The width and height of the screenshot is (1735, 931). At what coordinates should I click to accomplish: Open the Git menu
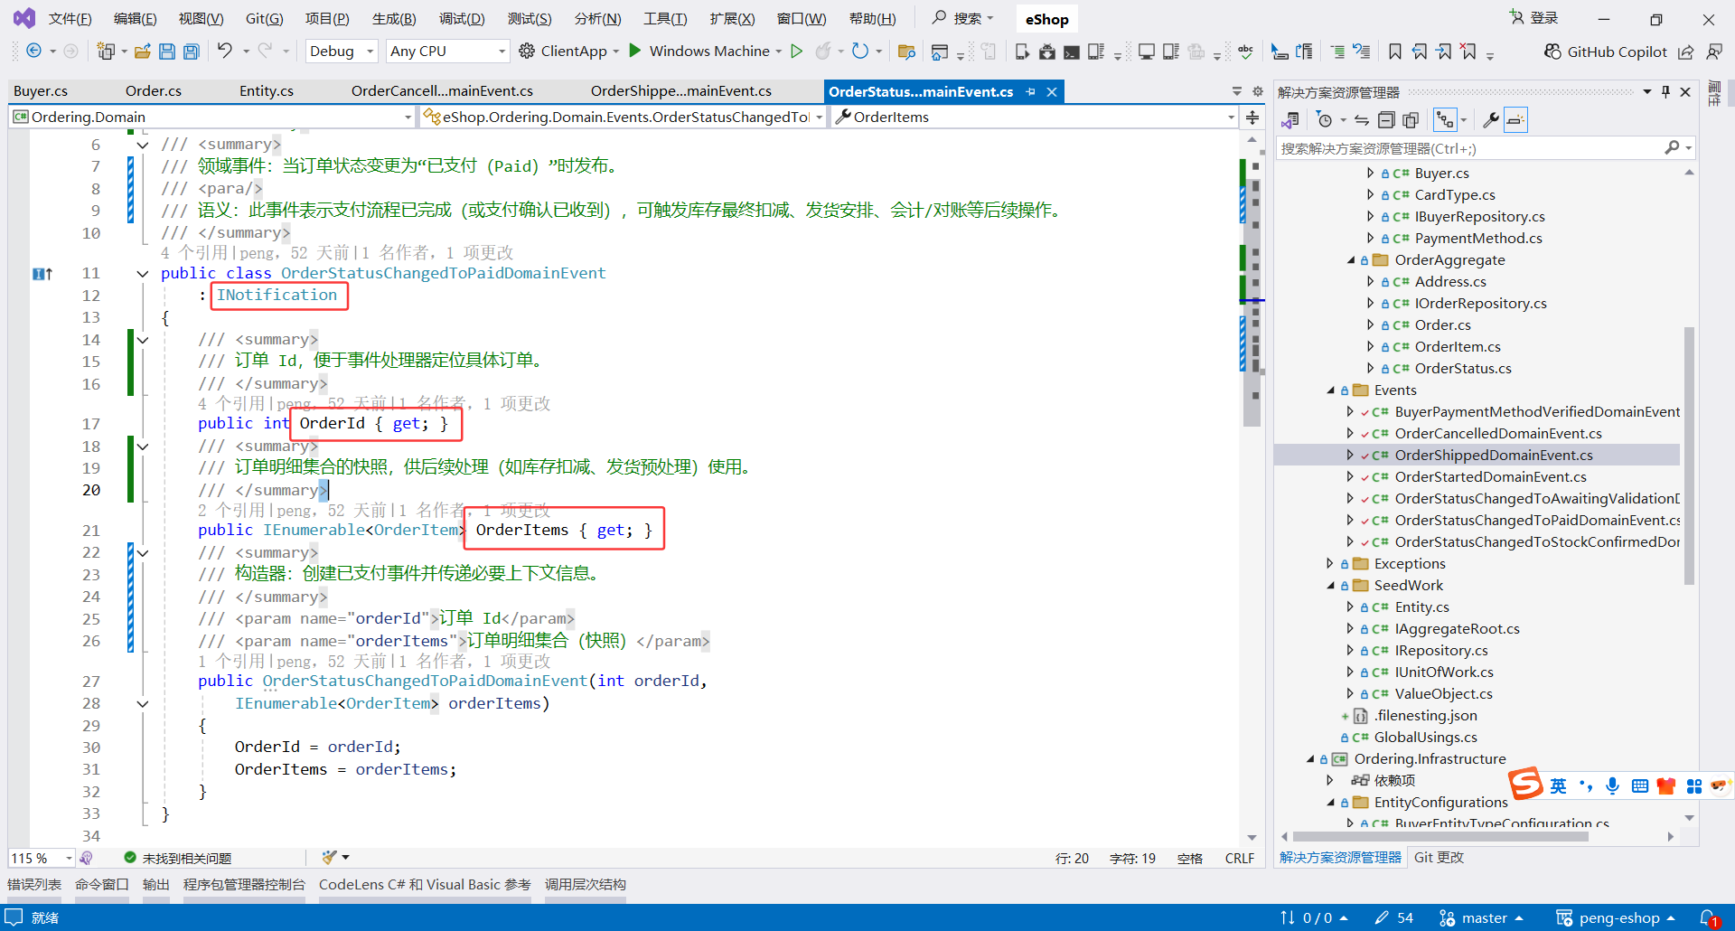[x=264, y=18]
